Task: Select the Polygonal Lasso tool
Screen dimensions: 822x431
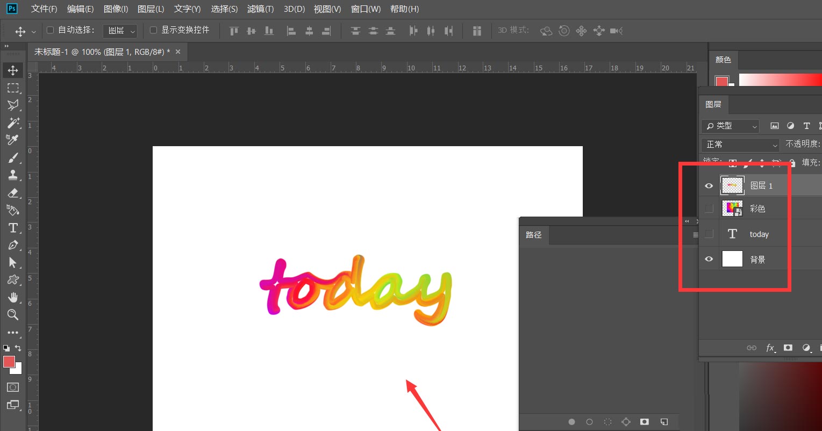Action: click(13, 105)
